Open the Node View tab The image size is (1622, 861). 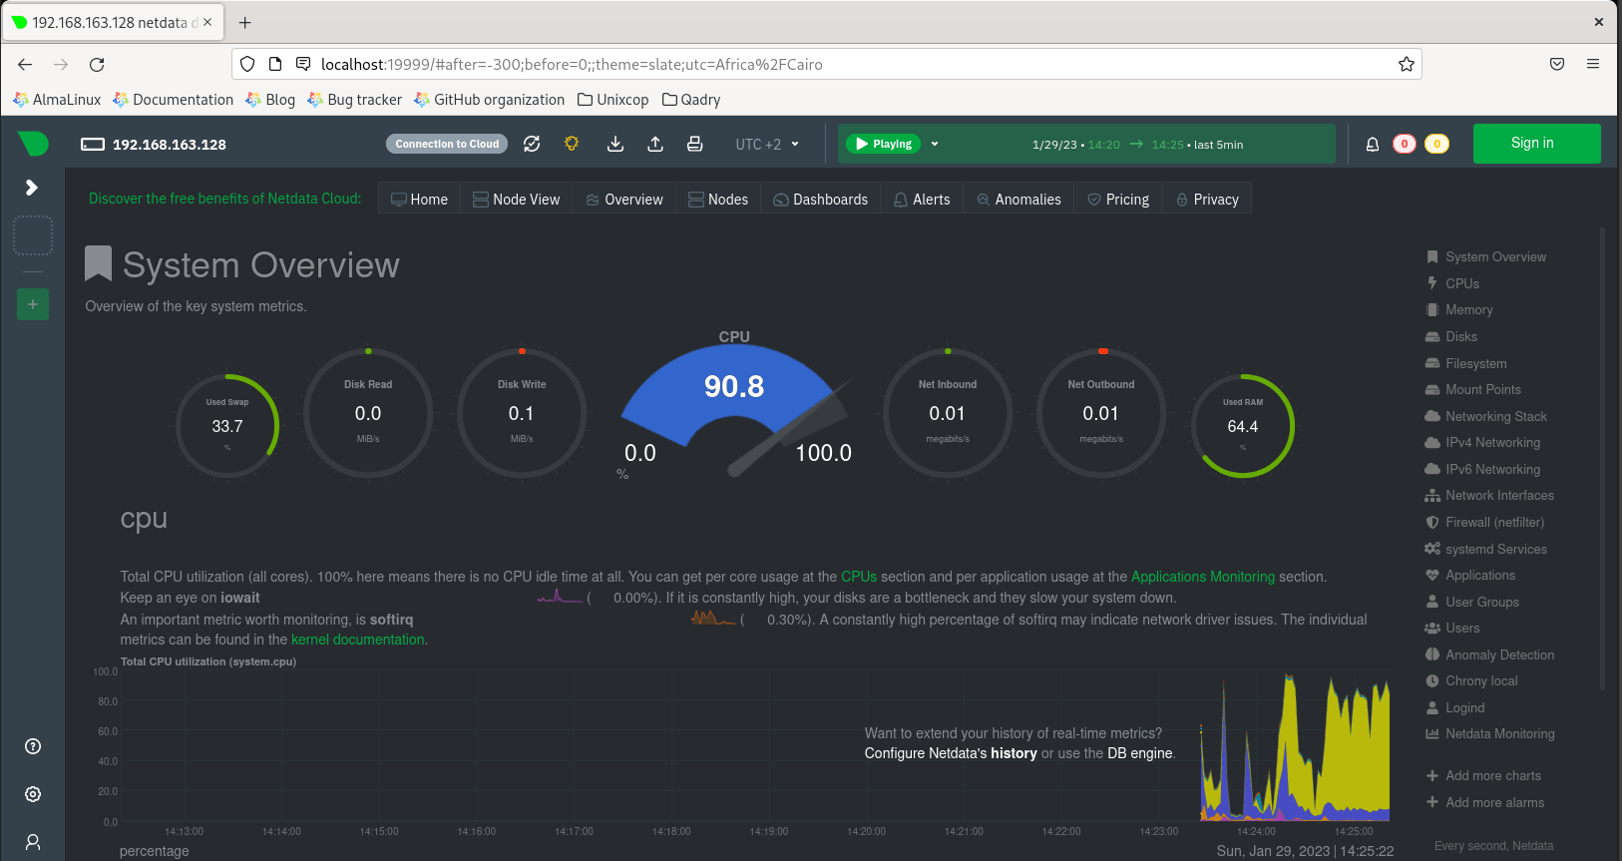tap(516, 199)
